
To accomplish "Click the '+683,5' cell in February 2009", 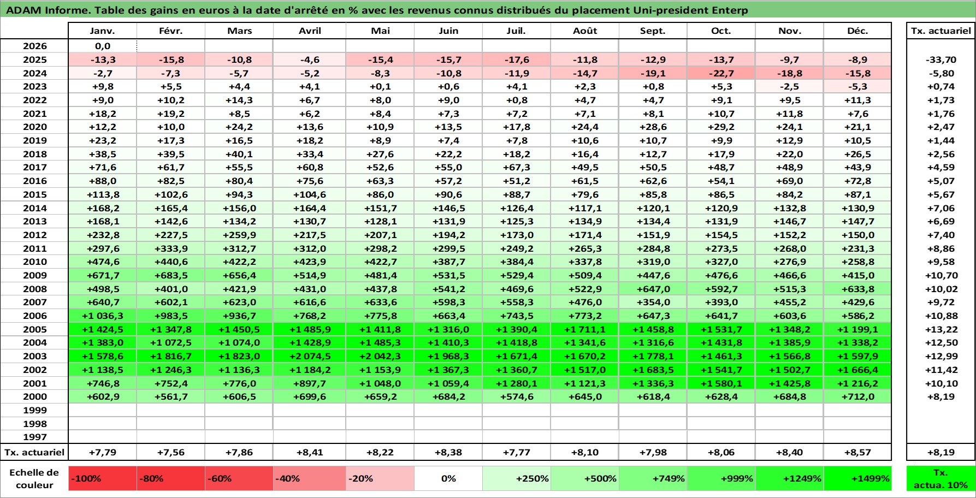I will [171, 275].
